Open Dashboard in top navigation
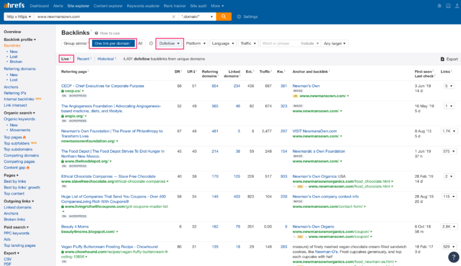The width and height of the screenshot is (461, 266). click(x=39, y=6)
